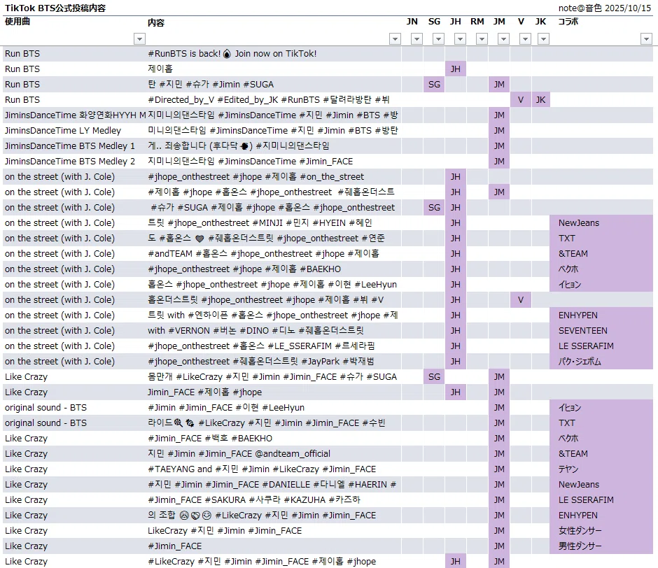Click V cell in the on the street #V row
Image resolution: width=658 pixels, height=568 pixels.
click(x=521, y=300)
